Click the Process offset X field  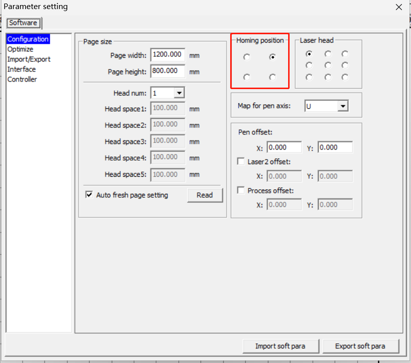284,204
